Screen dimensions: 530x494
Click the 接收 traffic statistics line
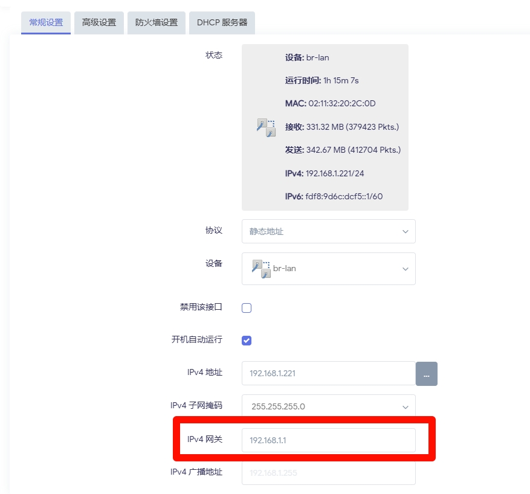click(x=341, y=127)
